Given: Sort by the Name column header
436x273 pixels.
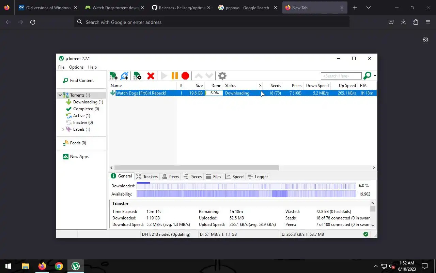Looking at the screenshot, I should (143, 86).
